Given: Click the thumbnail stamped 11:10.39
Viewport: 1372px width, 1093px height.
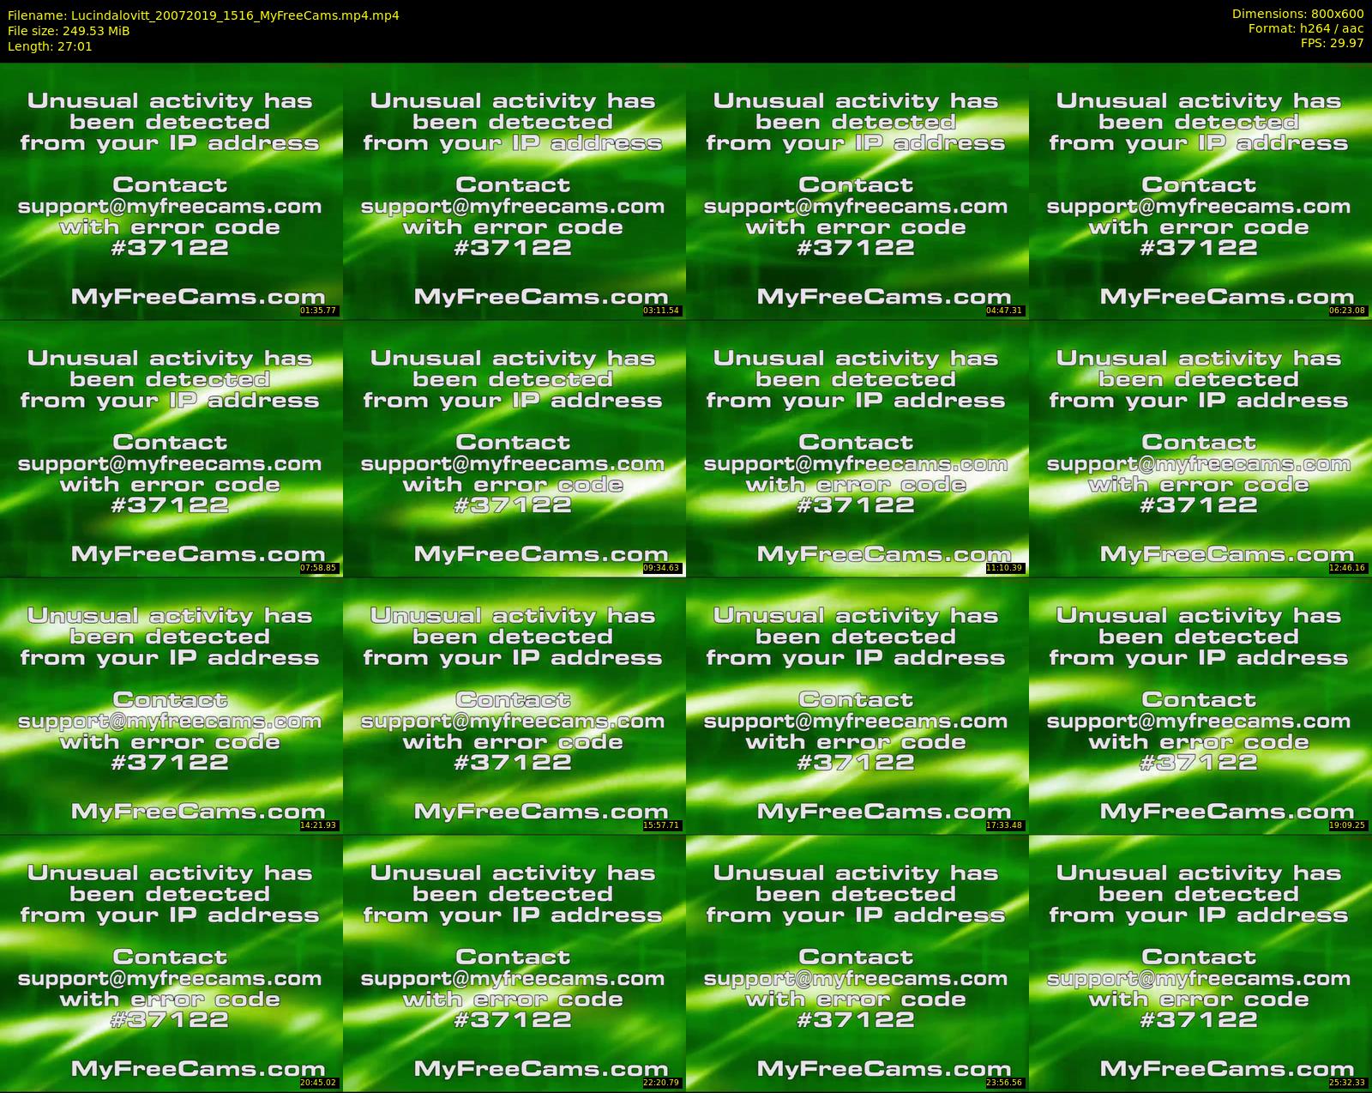Looking at the screenshot, I should [x=857, y=449].
